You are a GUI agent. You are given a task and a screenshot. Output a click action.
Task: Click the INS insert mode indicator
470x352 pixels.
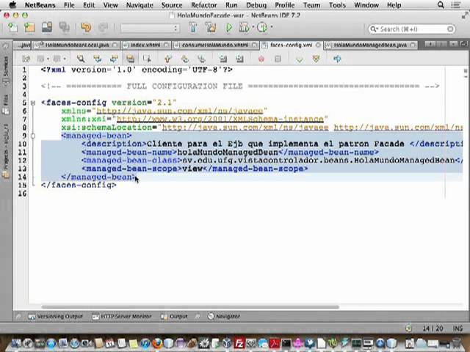point(458,329)
